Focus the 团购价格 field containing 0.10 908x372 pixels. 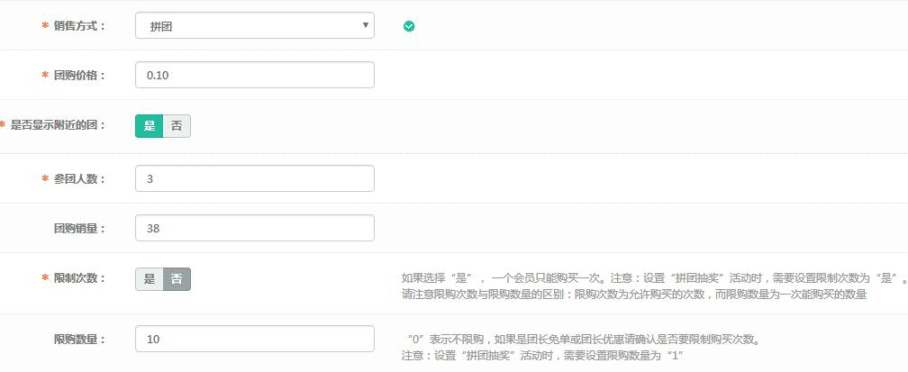pos(254,75)
